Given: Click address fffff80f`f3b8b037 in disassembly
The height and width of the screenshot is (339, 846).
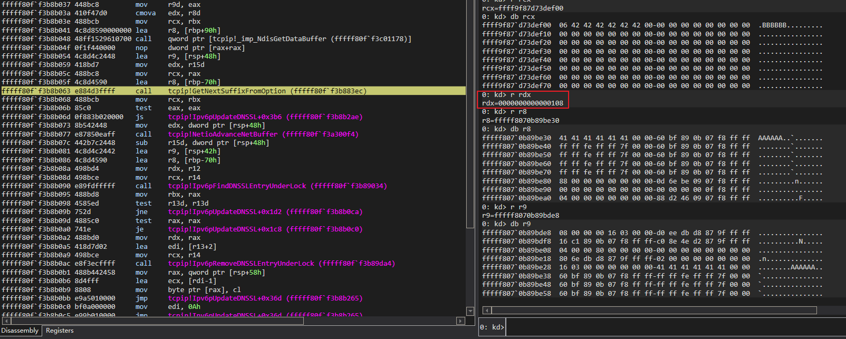Looking at the screenshot, I should pos(35,4).
